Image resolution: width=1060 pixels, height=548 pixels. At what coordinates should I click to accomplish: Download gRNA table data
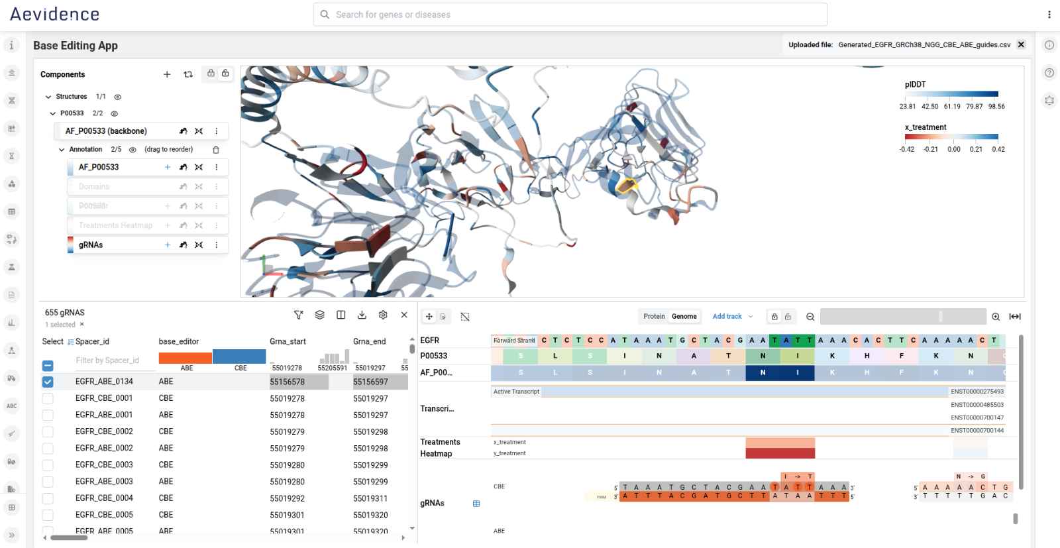(362, 315)
